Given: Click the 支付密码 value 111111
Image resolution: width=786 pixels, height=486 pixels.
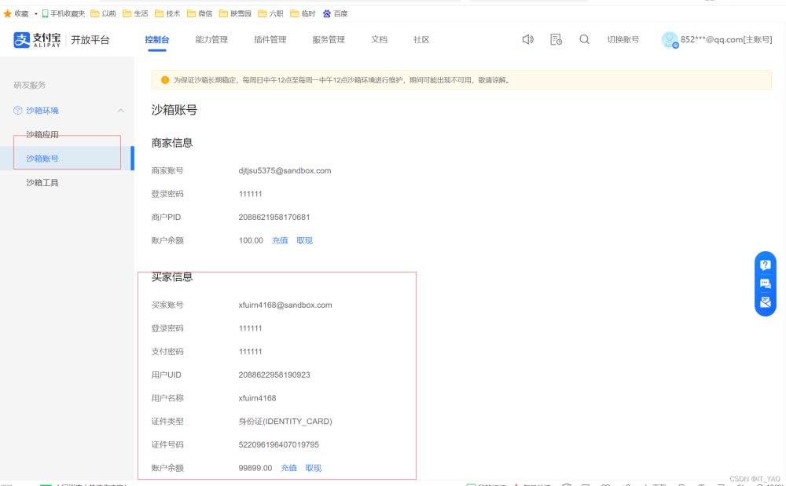Looking at the screenshot, I should tap(250, 352).
